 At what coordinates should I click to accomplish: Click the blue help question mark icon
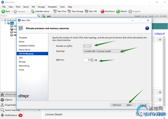[147, 28]
